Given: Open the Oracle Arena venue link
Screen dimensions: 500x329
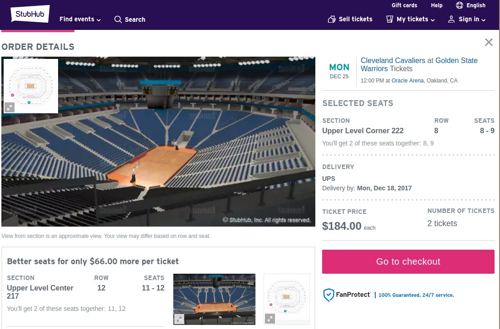Looking at the screenshot, I should click(x=407, y=81).
